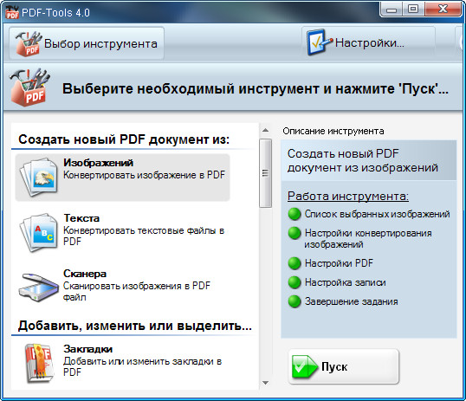Image resolution: width=466 pixels, height=401 pixels.
Task: Select Текста tool title
Action: pos(81,218)
